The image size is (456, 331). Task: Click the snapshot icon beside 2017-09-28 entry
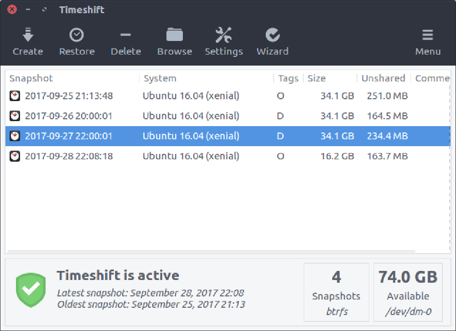pyautogui.click(x=15, y=156)
